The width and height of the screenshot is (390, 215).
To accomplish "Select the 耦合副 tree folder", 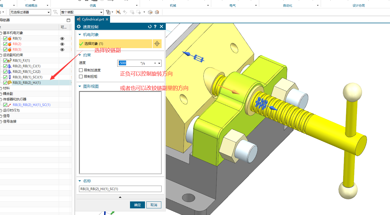I will coord(8,94).
